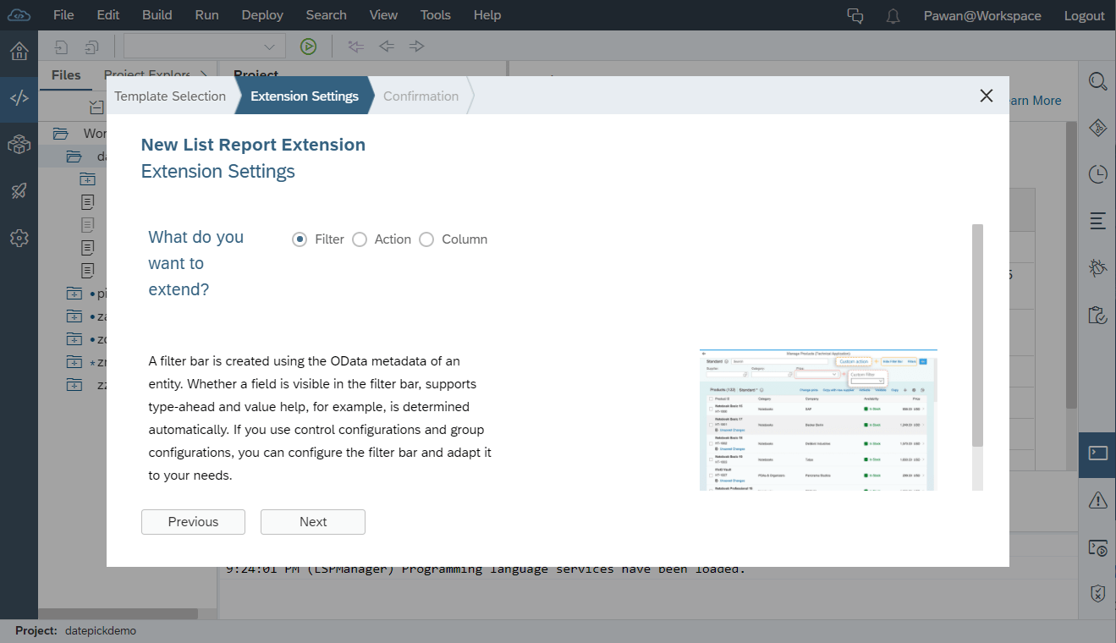Open the debugger panel via the bug icon
1116x643 pixels.
pyautogui.click(x=1097, y=267)
